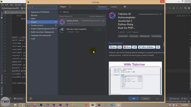Open the Edit menu in PyCharm
Image resolution: width=191 pixels, height=107 pixels.
[x=7, y=5]
